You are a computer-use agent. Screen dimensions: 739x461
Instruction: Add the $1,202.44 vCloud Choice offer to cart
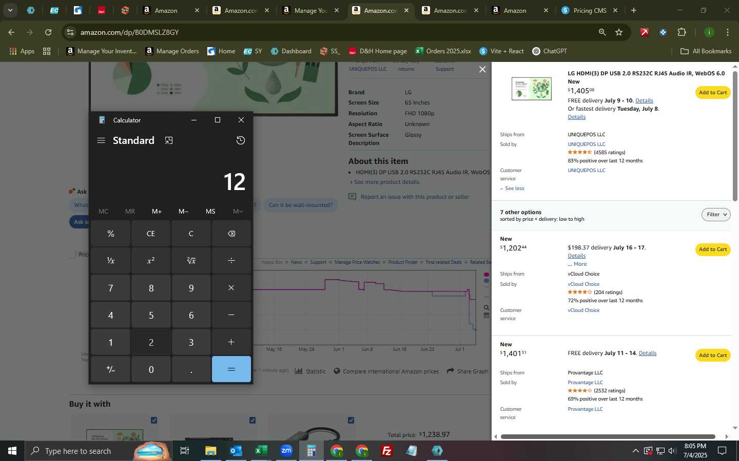click(713, 249)
